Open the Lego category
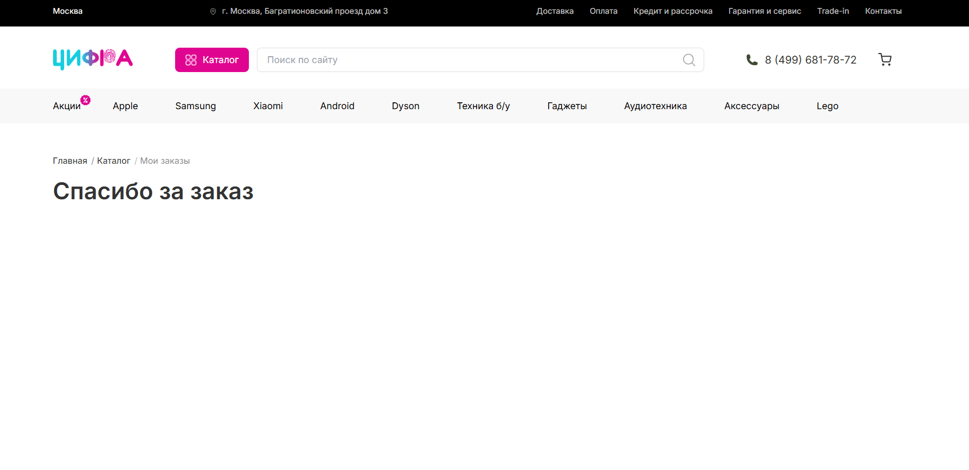This screenshot has height=470, width=969. pos(827,106)
